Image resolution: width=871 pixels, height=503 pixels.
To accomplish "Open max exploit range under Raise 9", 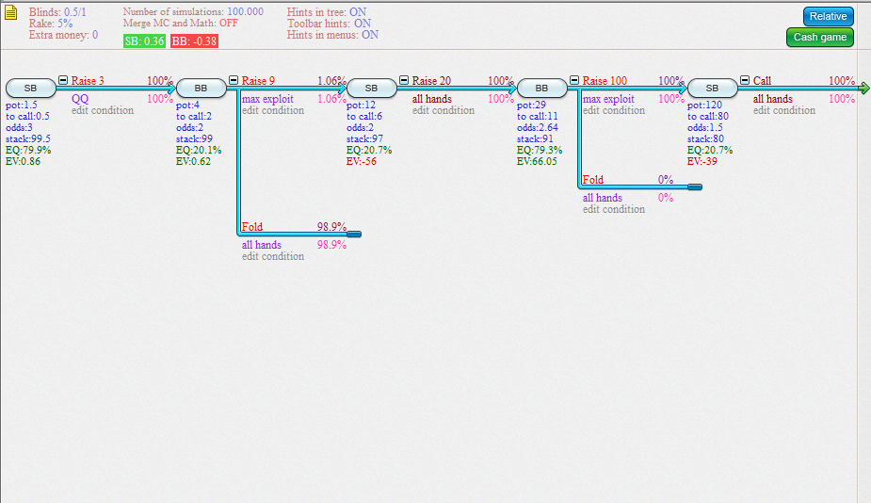I will pos(267,99).
